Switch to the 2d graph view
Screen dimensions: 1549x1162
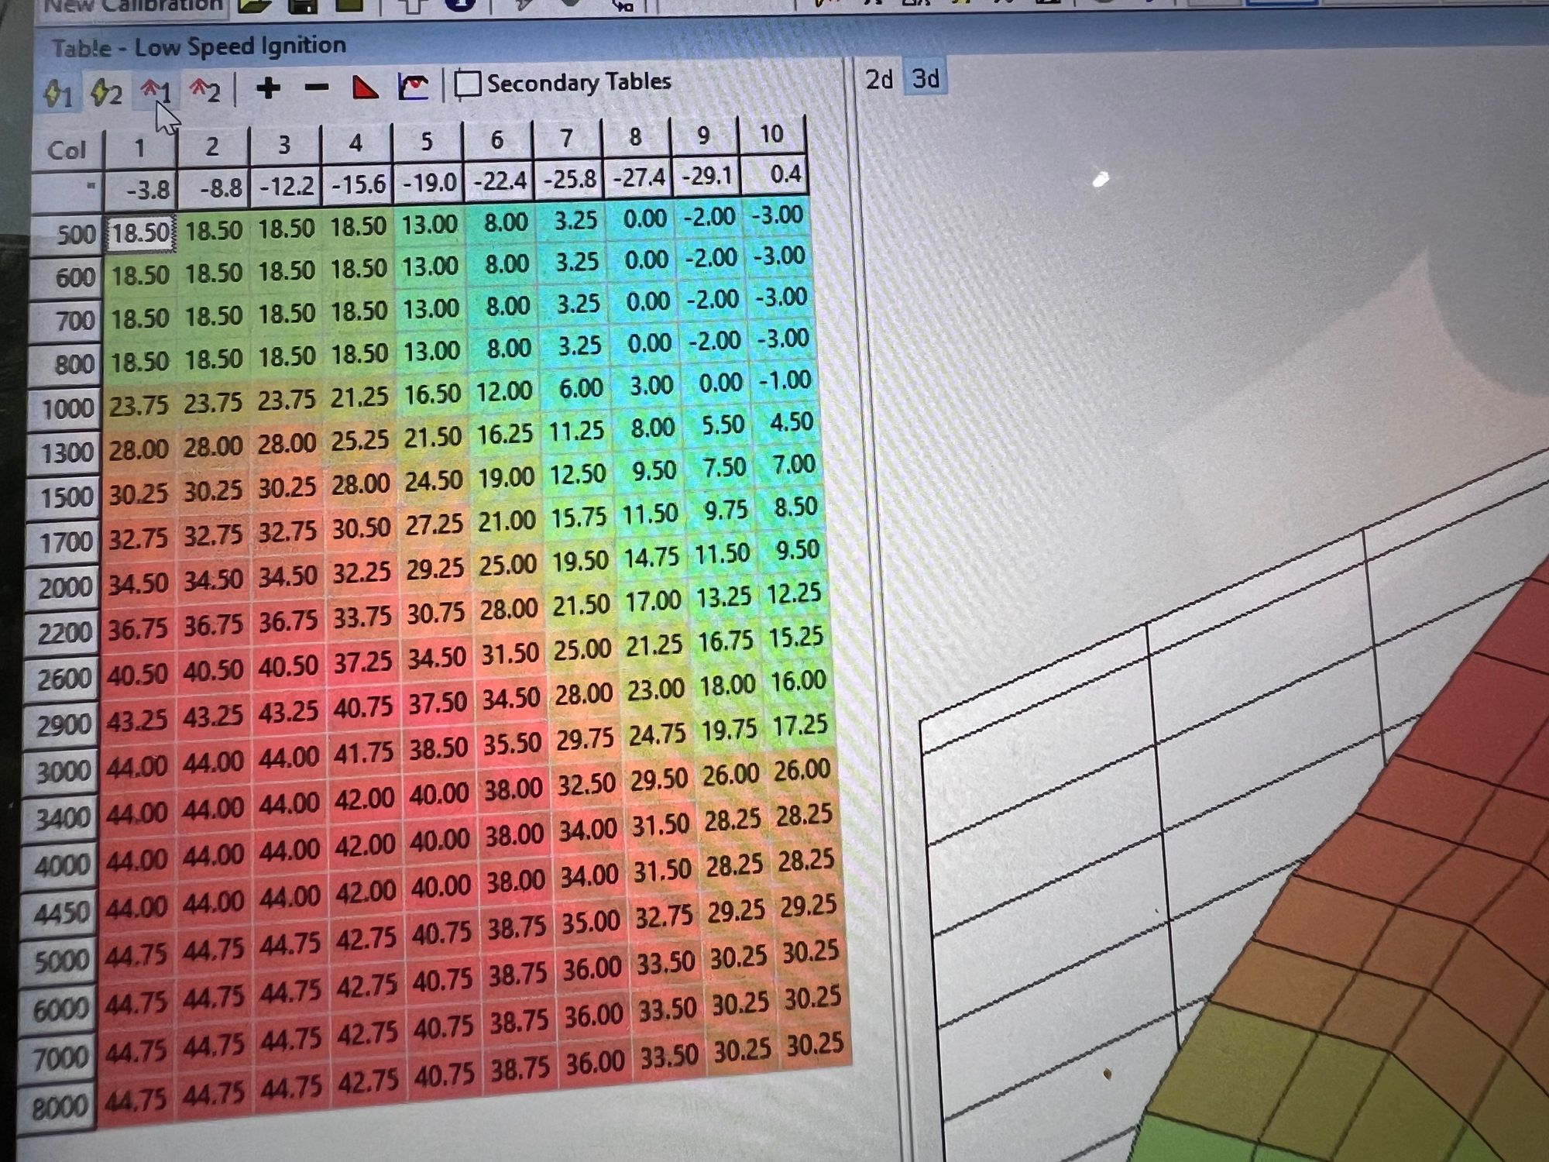pos(879,80)
